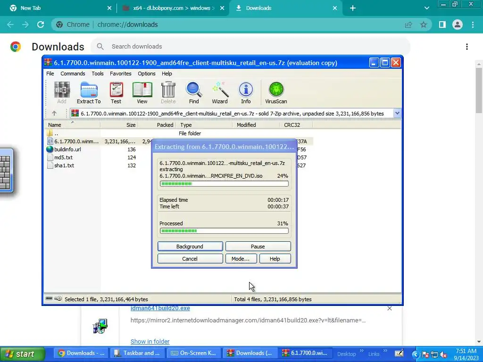Click the language bar pencil icon
This screenshot has height=362, width=483.
pyautogui.click(x=399, y=354)
